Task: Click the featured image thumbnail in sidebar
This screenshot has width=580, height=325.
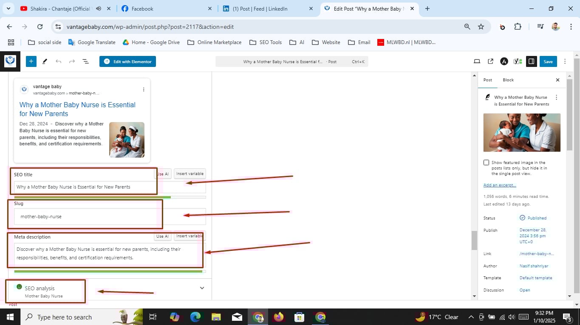Action: click(x=522, y=133)
